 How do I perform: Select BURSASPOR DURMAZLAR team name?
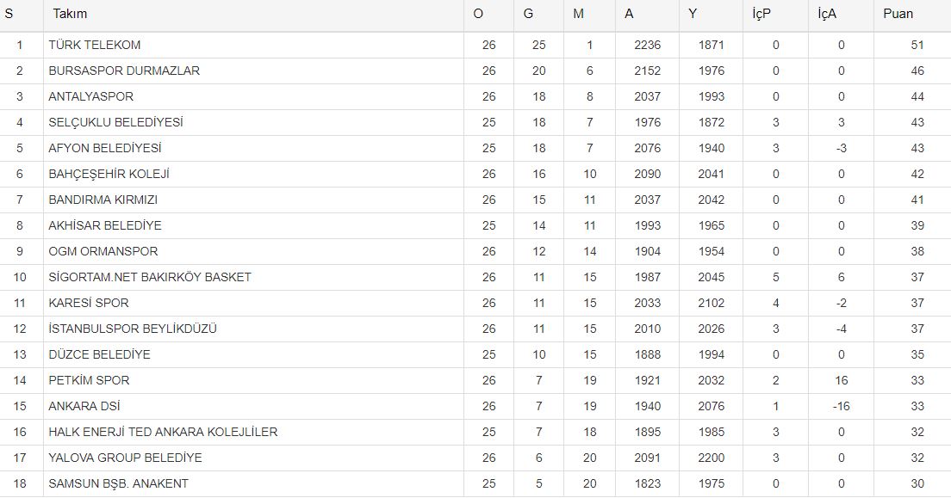tap(124, 71)
